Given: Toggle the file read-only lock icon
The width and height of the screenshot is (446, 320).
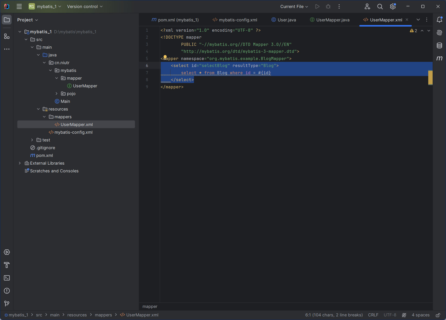Looking at the screenshot, I should 438,315.
